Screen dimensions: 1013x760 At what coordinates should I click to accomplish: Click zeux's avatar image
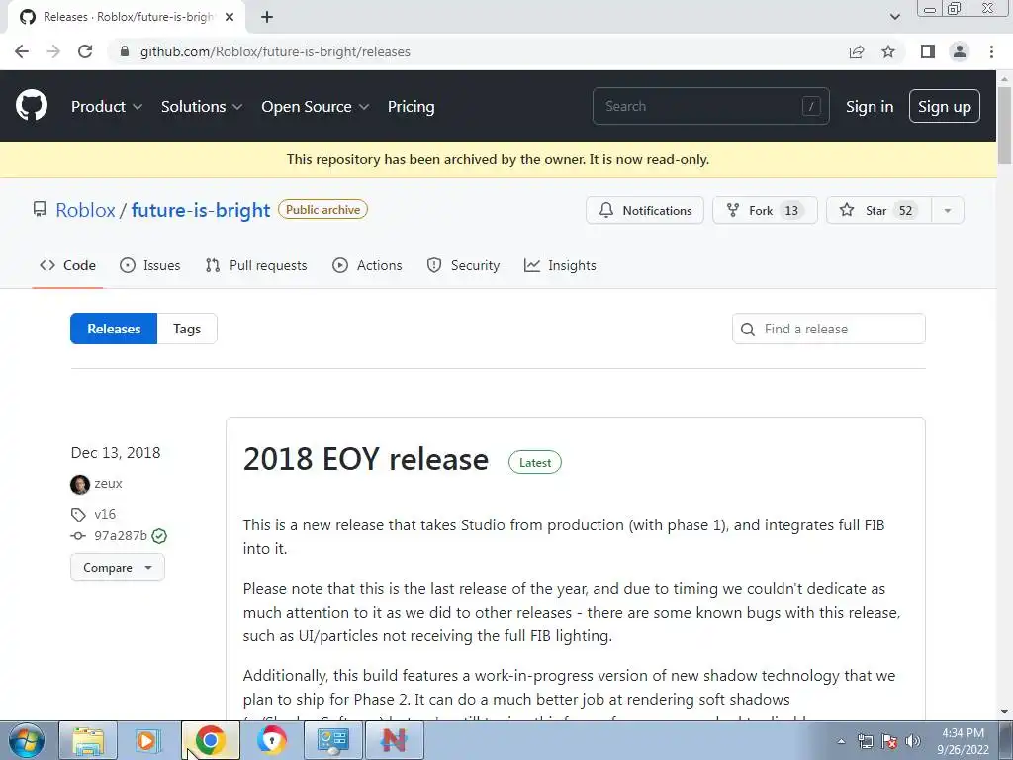(x=79, y=484)
